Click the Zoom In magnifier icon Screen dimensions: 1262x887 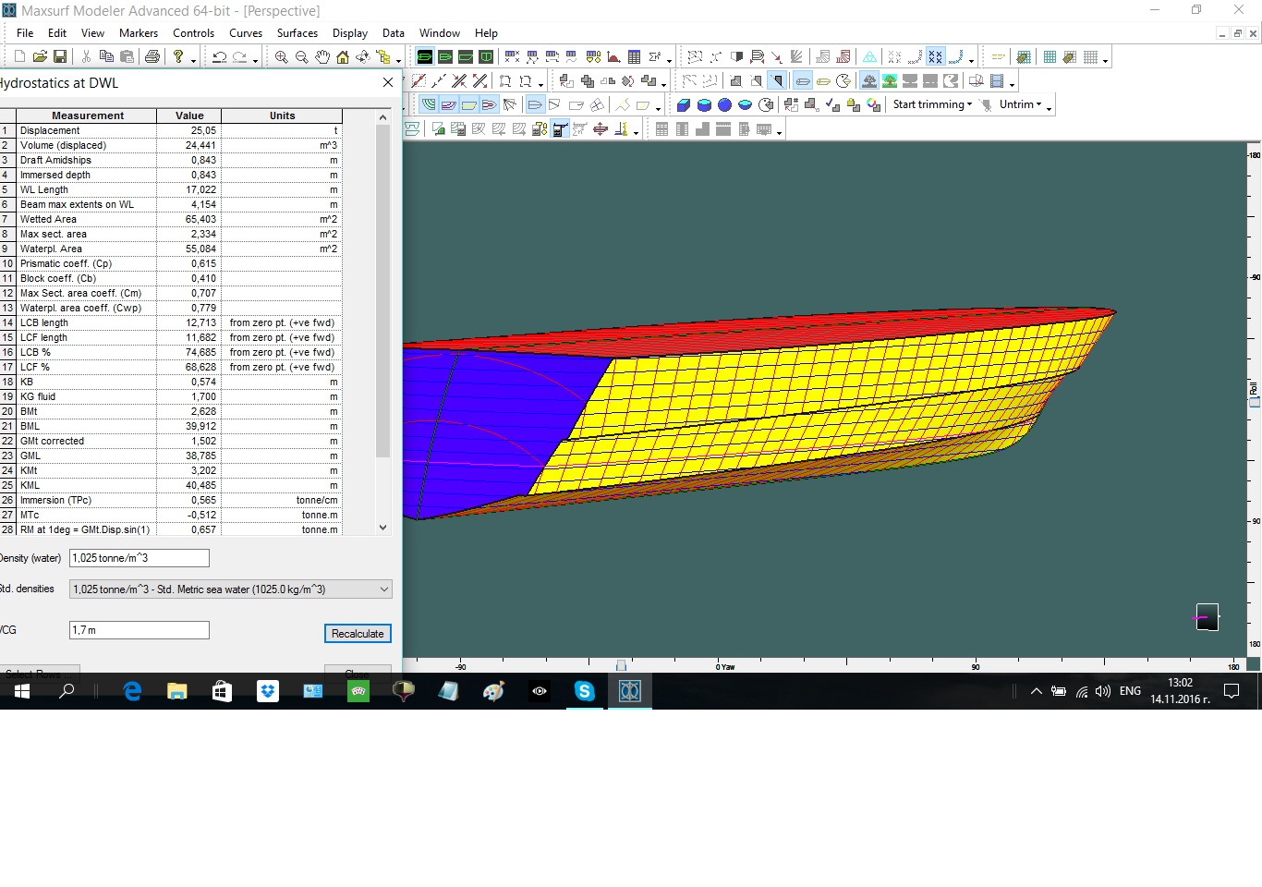click(x=281, y=57)
